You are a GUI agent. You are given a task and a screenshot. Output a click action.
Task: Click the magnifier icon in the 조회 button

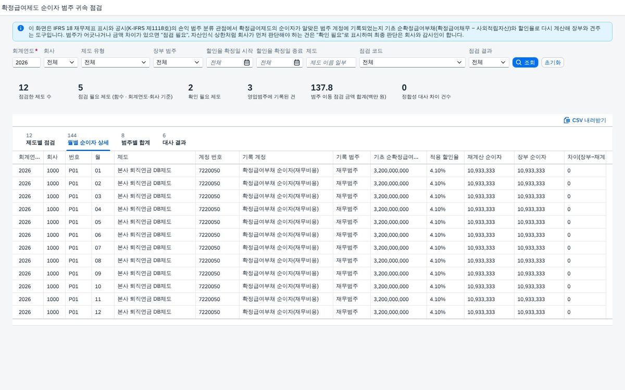pyautogui.click(x=519, y=62)
